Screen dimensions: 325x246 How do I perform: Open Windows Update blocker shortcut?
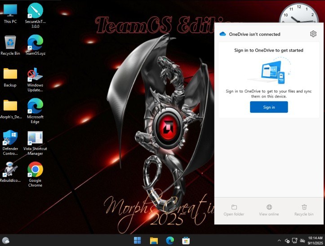(x=35, y=79)
